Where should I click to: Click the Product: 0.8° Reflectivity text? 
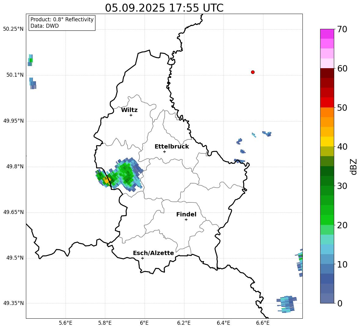pyautogui.click(x=62, y=19)
